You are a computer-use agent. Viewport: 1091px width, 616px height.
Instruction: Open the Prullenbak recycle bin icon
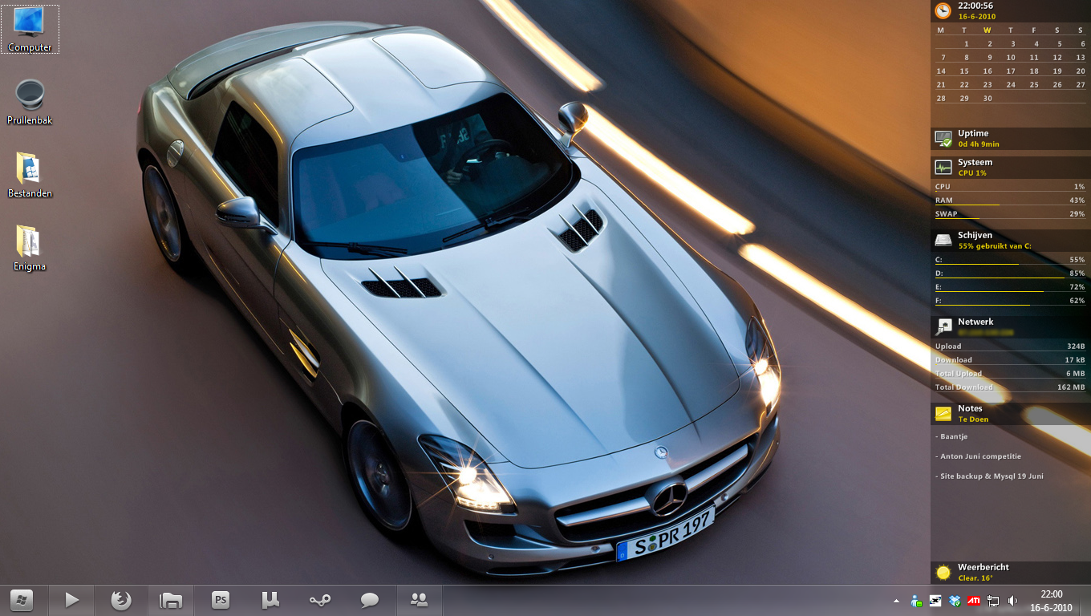[30, 102]
